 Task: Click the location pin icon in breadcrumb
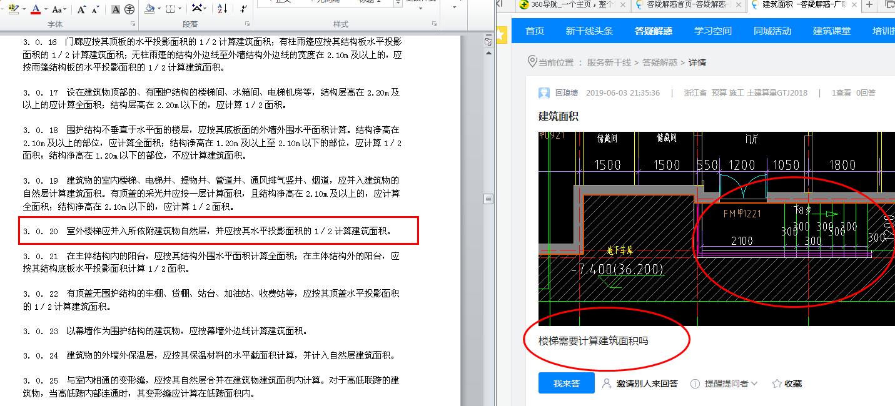(532, 62)
